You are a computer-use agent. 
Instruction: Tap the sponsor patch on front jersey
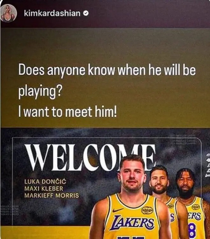tap(147, 211)
